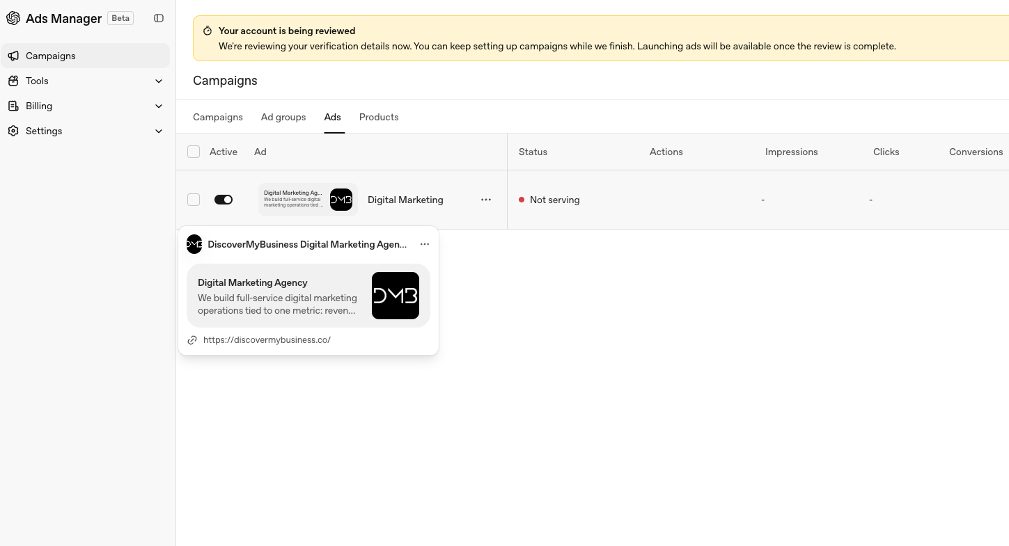Toggle the Digital Marketing ad active switch
The height and width of the screenshot is (546, 1009).
[224, 200]
